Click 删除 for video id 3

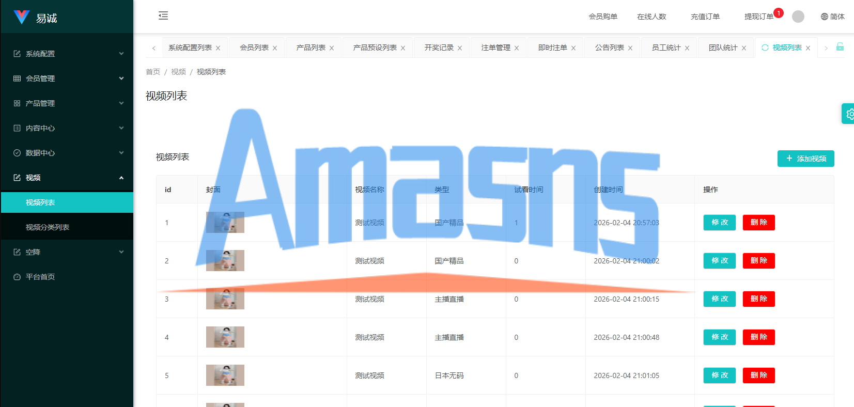coord(759,299)
